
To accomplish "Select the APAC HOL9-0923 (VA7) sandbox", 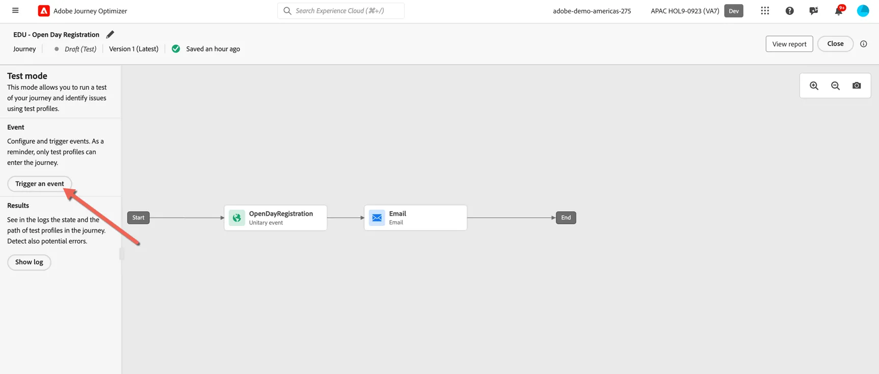I will pyautogui.click(x=685, y=11).
